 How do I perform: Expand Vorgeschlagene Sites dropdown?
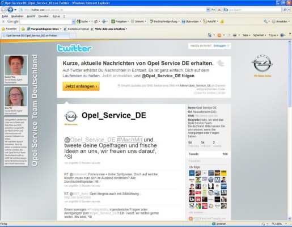click(61, 29)
